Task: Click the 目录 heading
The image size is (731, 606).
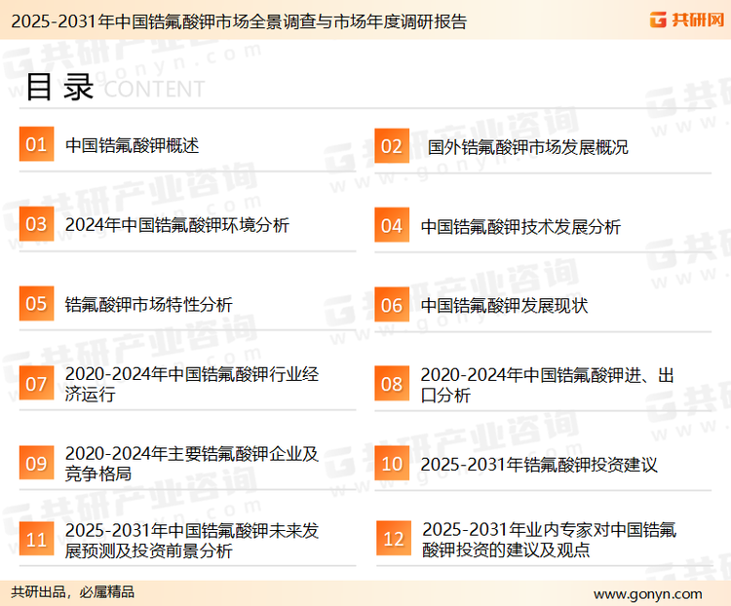Action: tap(59, 87)
